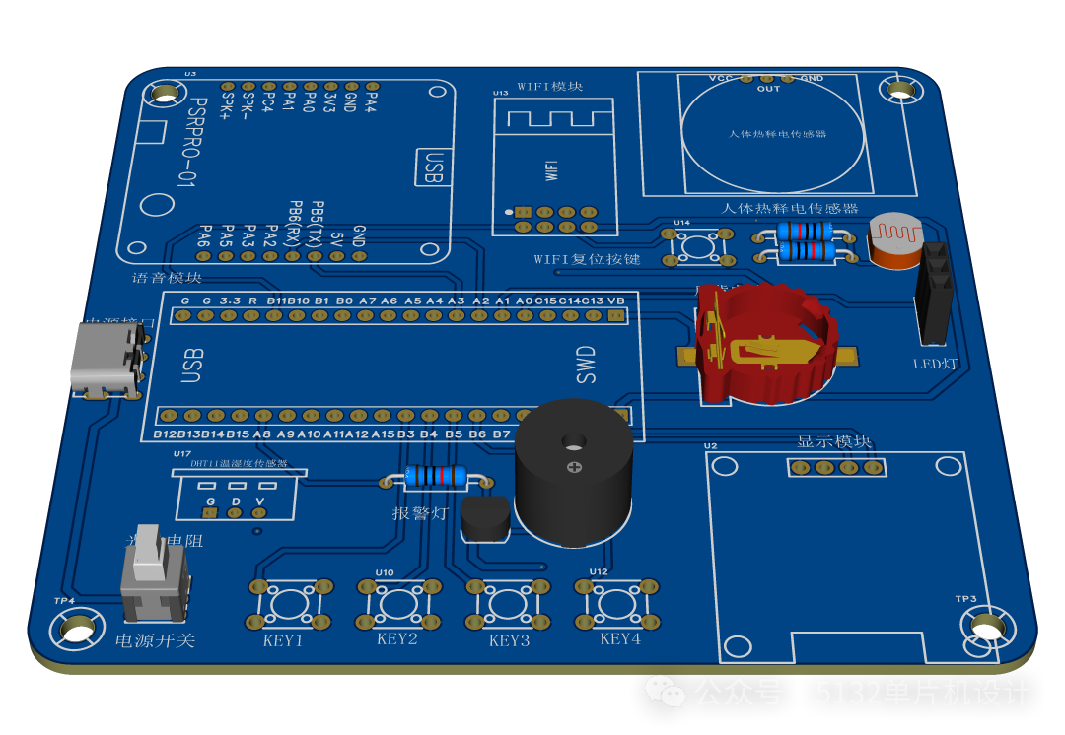Select the "VB" pin label on MCU header
The width and height of the screenshot is (1065, 735).
(x=616, y=301)
